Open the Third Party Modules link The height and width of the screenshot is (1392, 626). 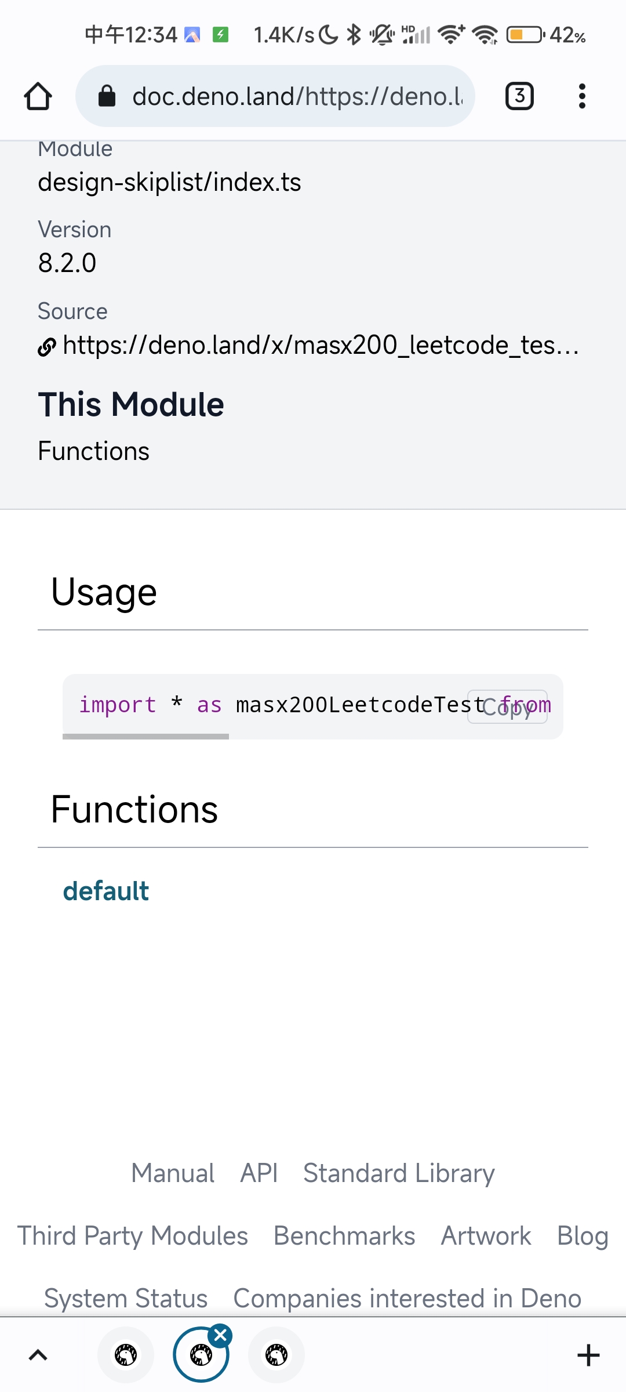click(x=133, y=1235)
